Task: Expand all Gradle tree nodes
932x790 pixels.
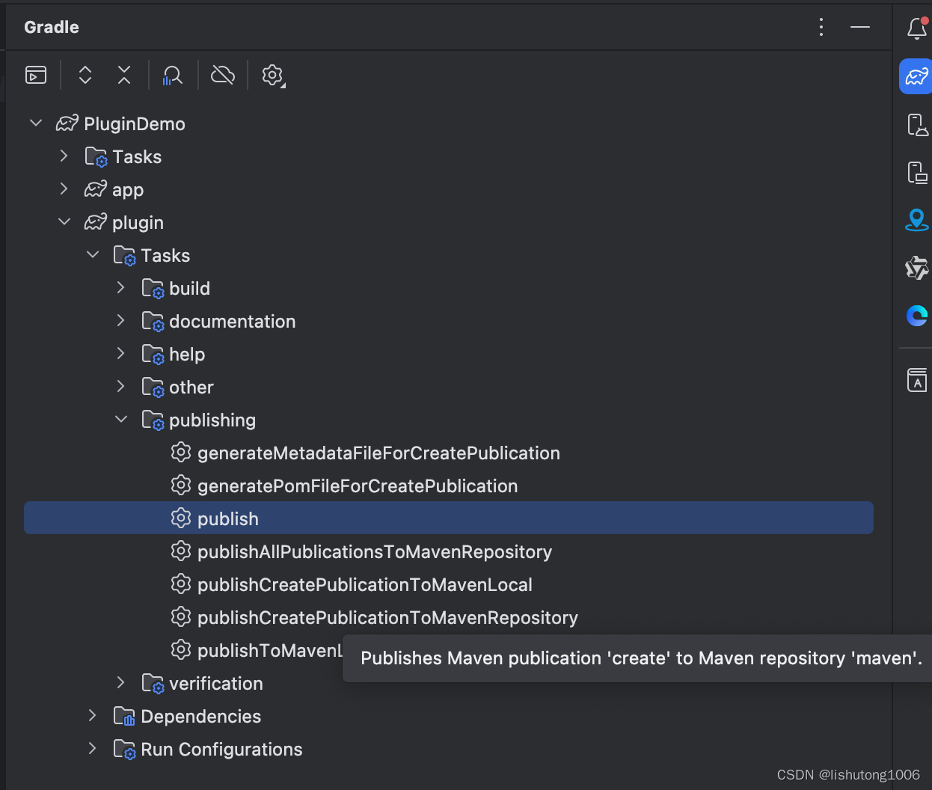Action: tap(85, 75)
